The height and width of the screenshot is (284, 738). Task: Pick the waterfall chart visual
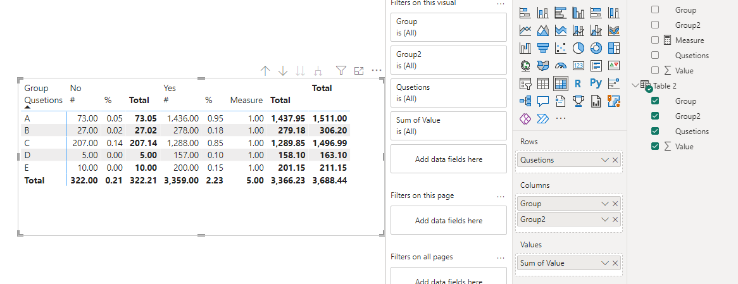pyautogui.click(x=525, y=48)
